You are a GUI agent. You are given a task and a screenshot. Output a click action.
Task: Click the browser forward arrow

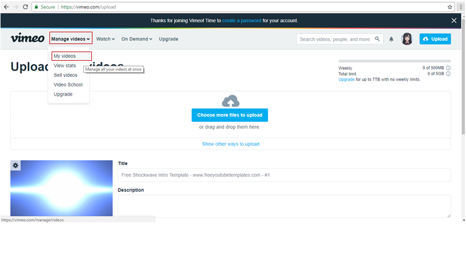click(x=16, y=7)
